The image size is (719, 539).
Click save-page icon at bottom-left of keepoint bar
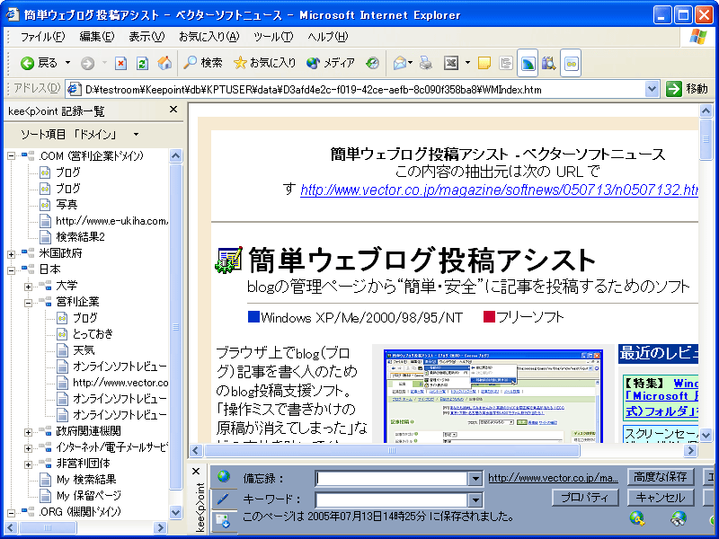click(x=223, y=521)
